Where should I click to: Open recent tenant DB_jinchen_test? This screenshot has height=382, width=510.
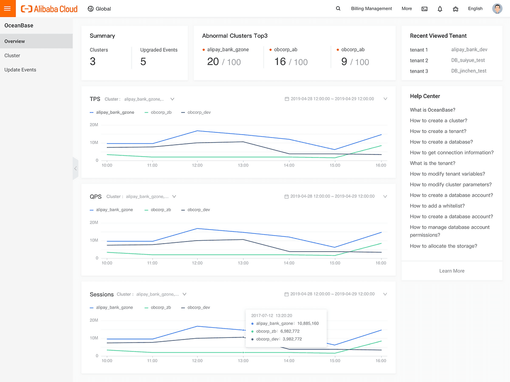[x=469, y=71]
